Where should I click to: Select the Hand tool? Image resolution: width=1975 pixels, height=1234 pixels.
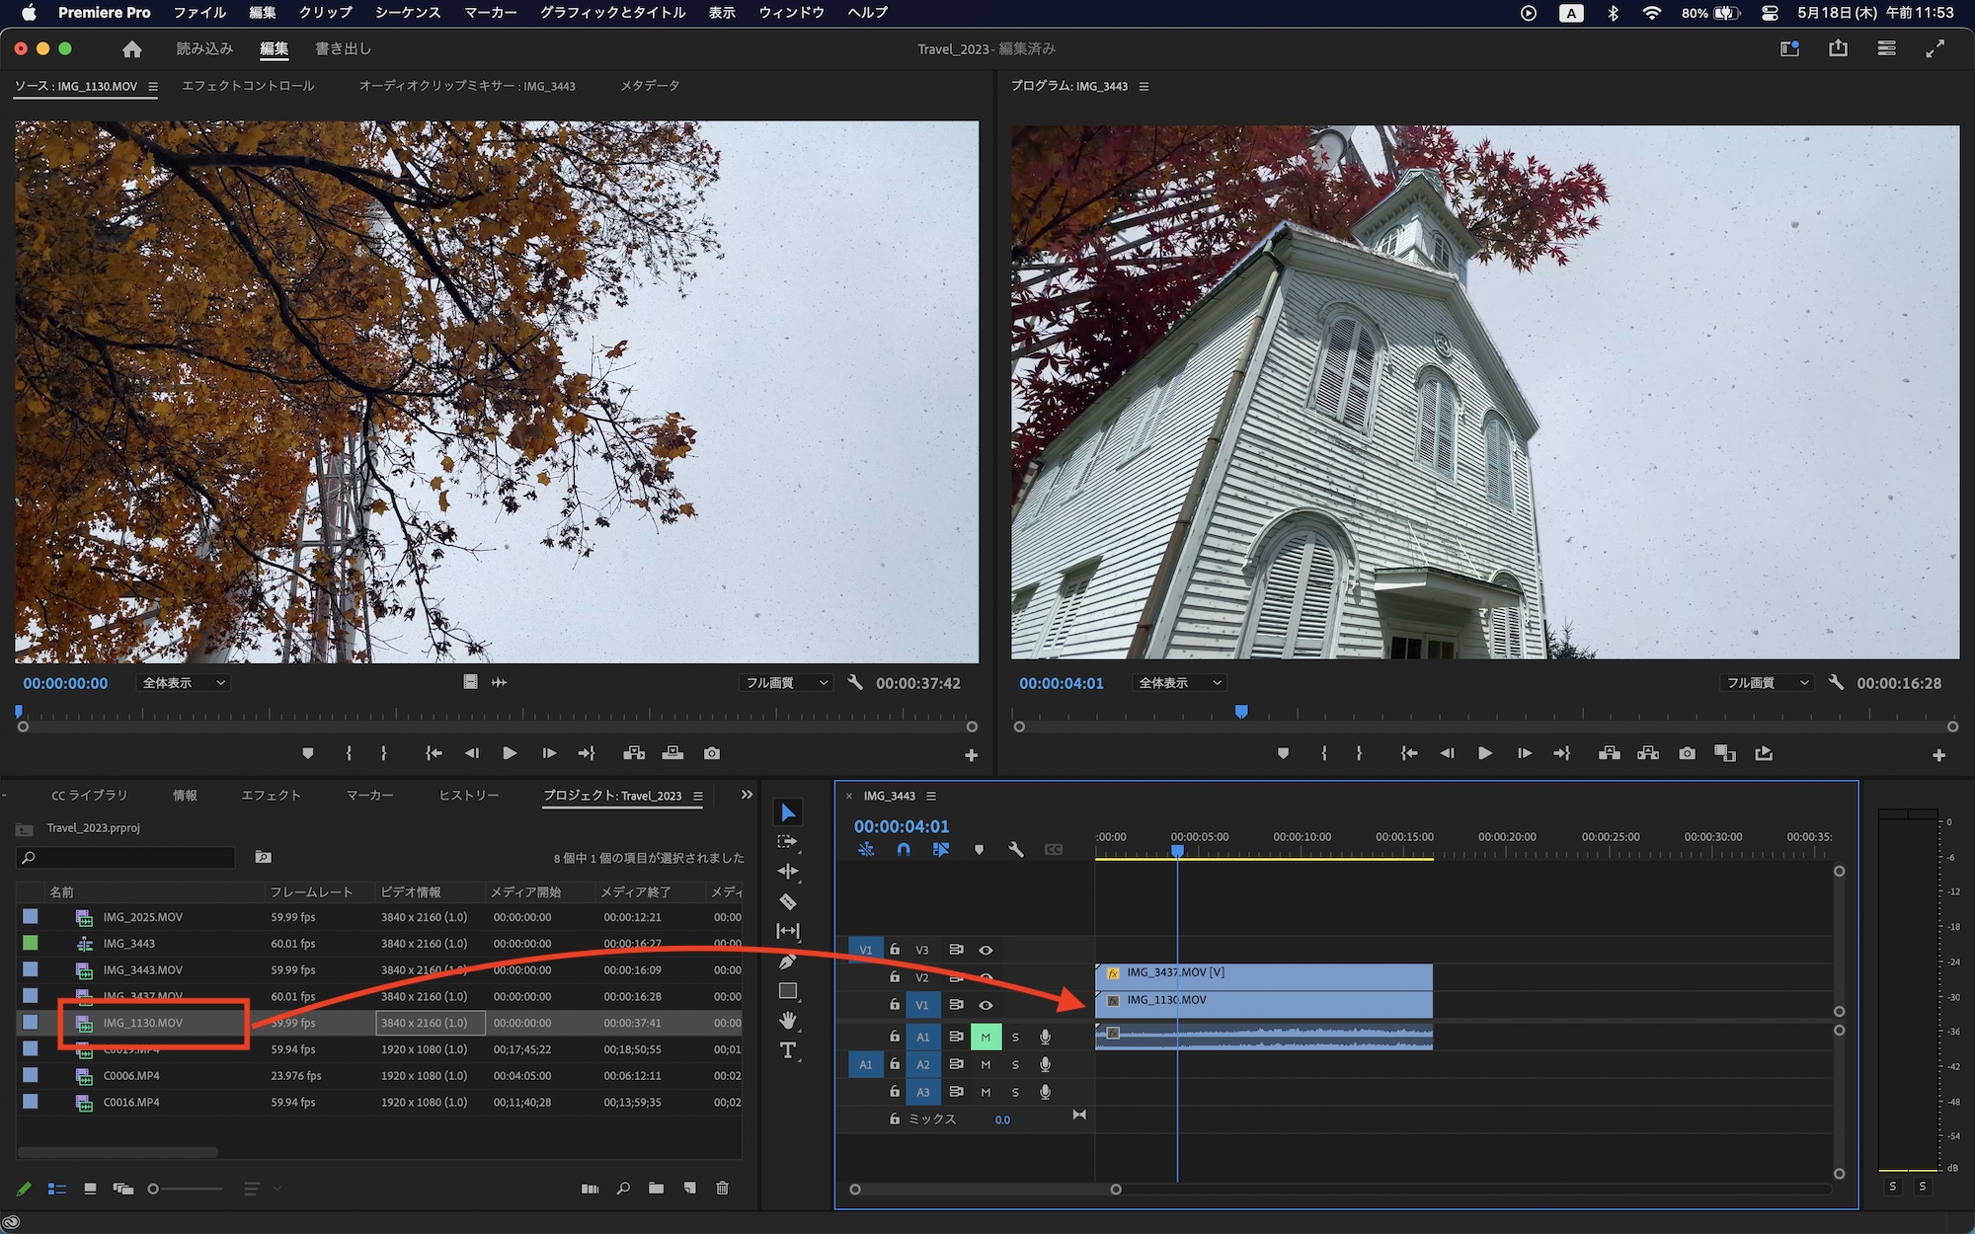click(x=787, y=1020)
